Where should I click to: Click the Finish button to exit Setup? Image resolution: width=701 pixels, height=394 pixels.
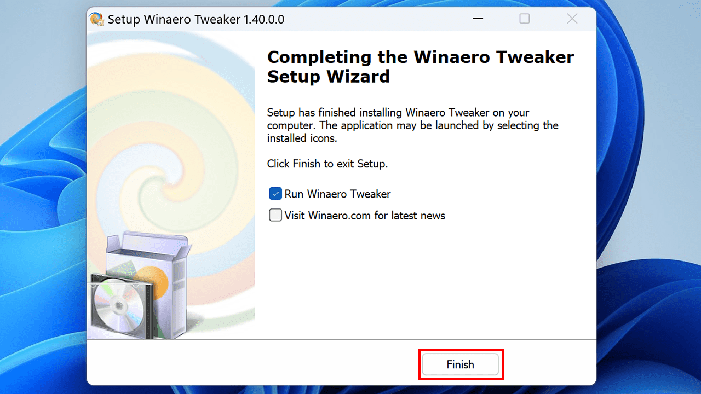461,364
